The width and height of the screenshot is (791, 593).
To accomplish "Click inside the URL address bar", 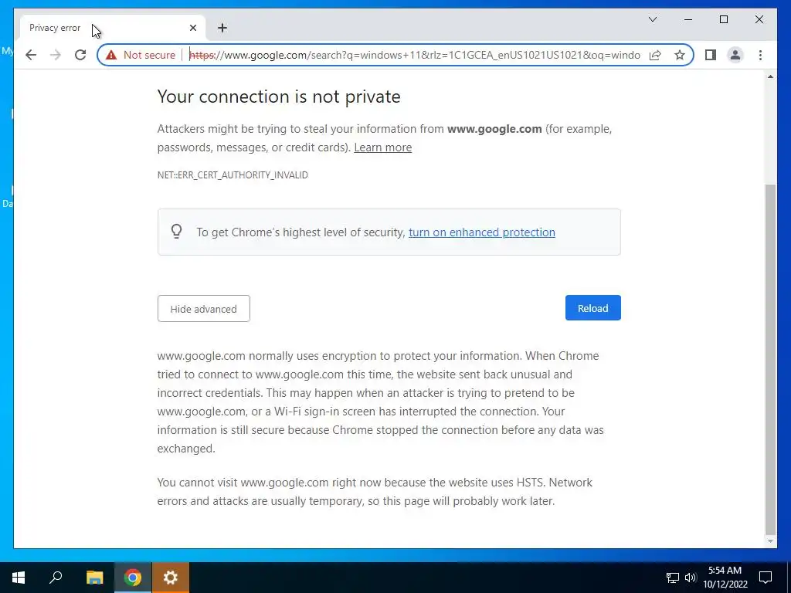I will (x=417, y=55).
